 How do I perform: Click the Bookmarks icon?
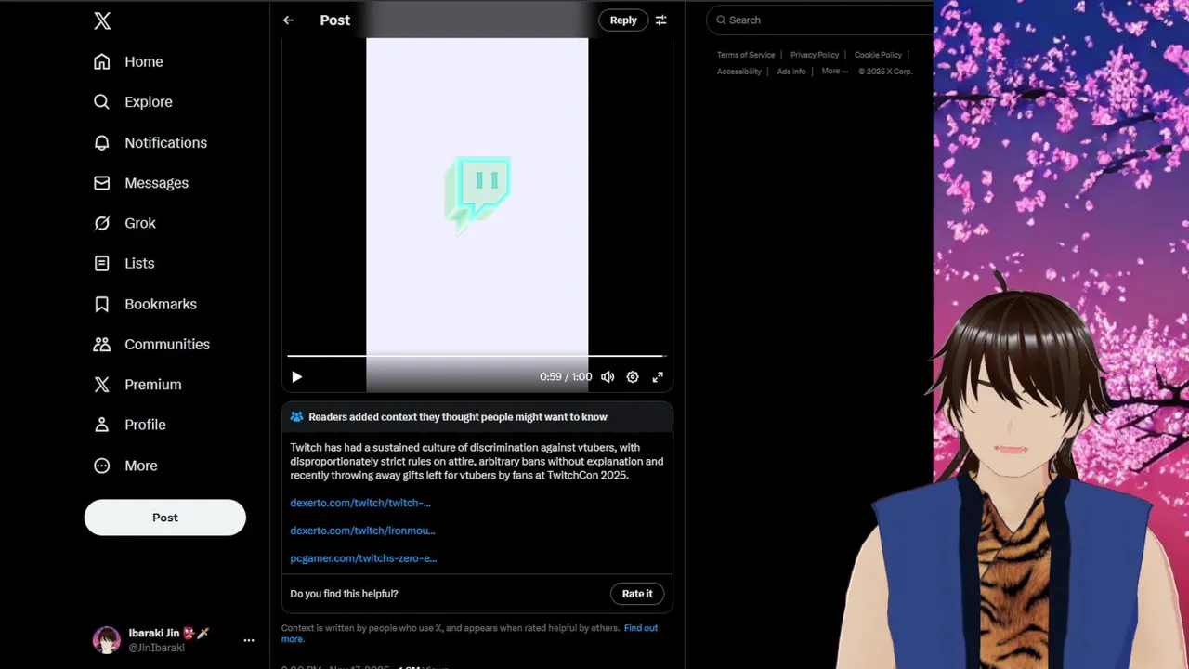(x=102, y=304)
